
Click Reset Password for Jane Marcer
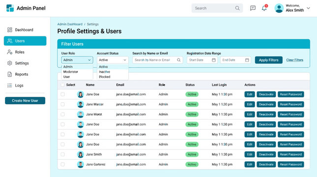291,104
